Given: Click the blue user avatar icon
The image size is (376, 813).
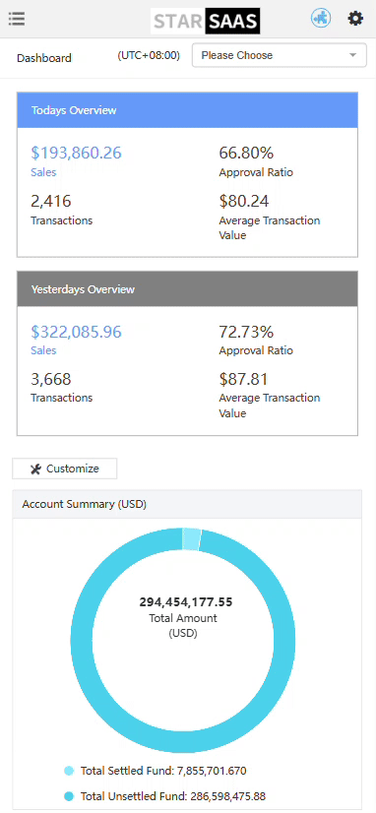Looking at the screenshot, I should (x=321, y=19).
